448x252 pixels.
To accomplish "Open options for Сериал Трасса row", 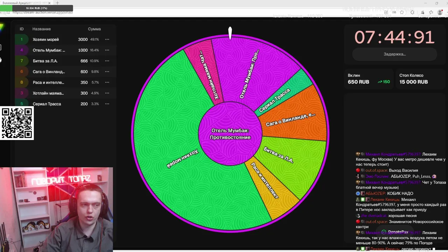I will 107,104.
